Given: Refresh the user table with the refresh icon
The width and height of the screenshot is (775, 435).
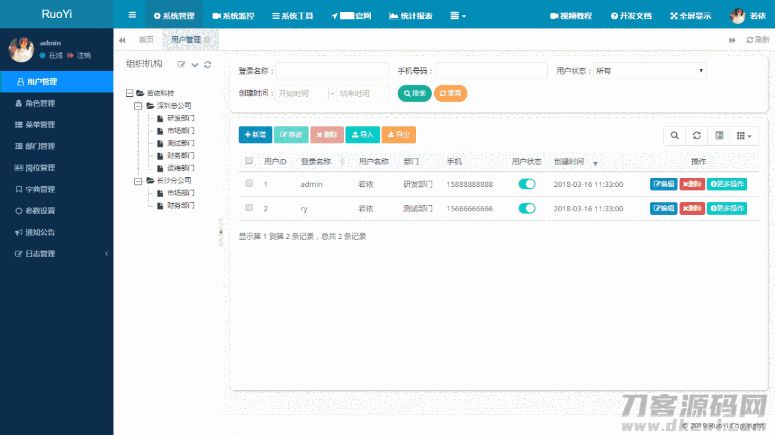Looking at the screenshot, I should pos(697,136).
